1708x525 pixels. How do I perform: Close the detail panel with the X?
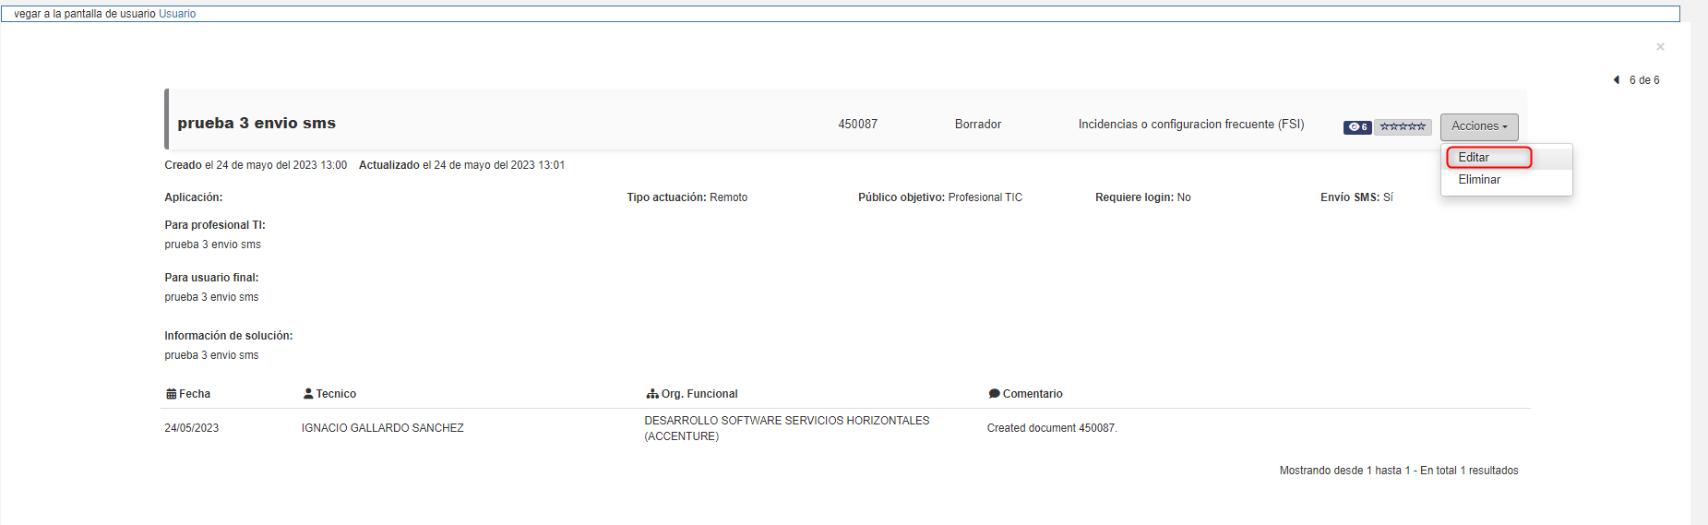1660,46
